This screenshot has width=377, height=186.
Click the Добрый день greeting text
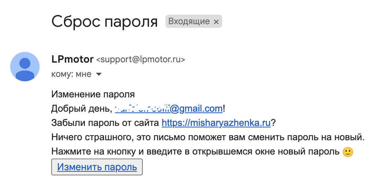coord(81,109)
